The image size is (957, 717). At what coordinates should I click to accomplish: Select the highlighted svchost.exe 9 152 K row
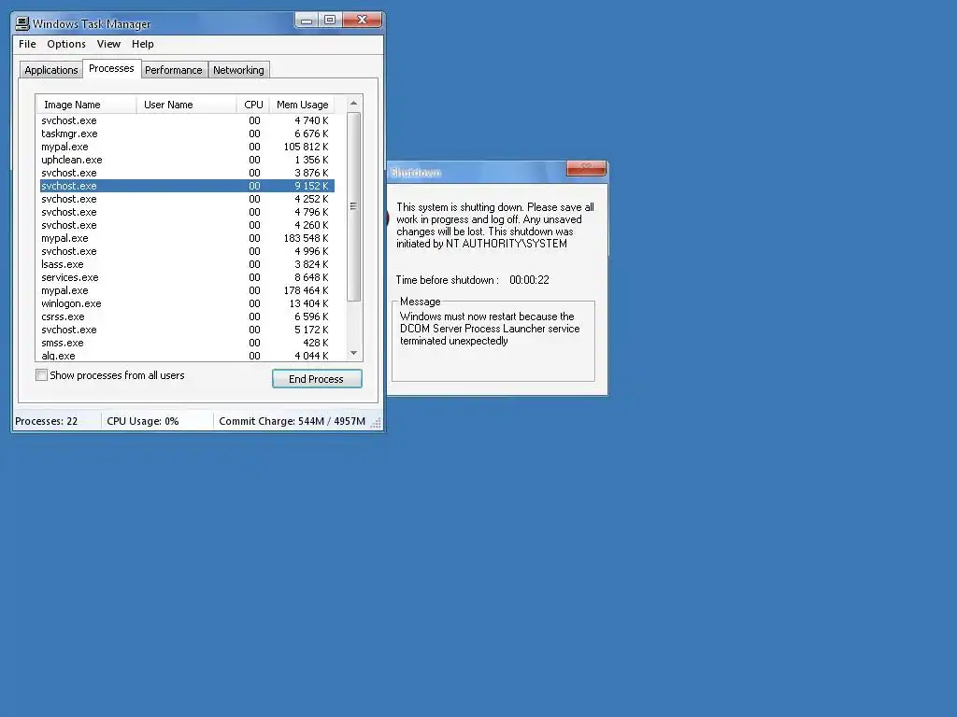pyautogui.click(x=187, y=186)
